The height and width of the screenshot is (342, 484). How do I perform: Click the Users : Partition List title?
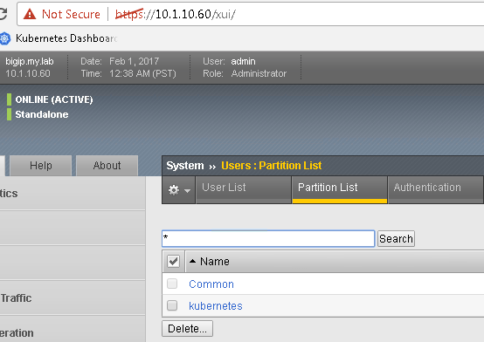(x=272, y=166)
